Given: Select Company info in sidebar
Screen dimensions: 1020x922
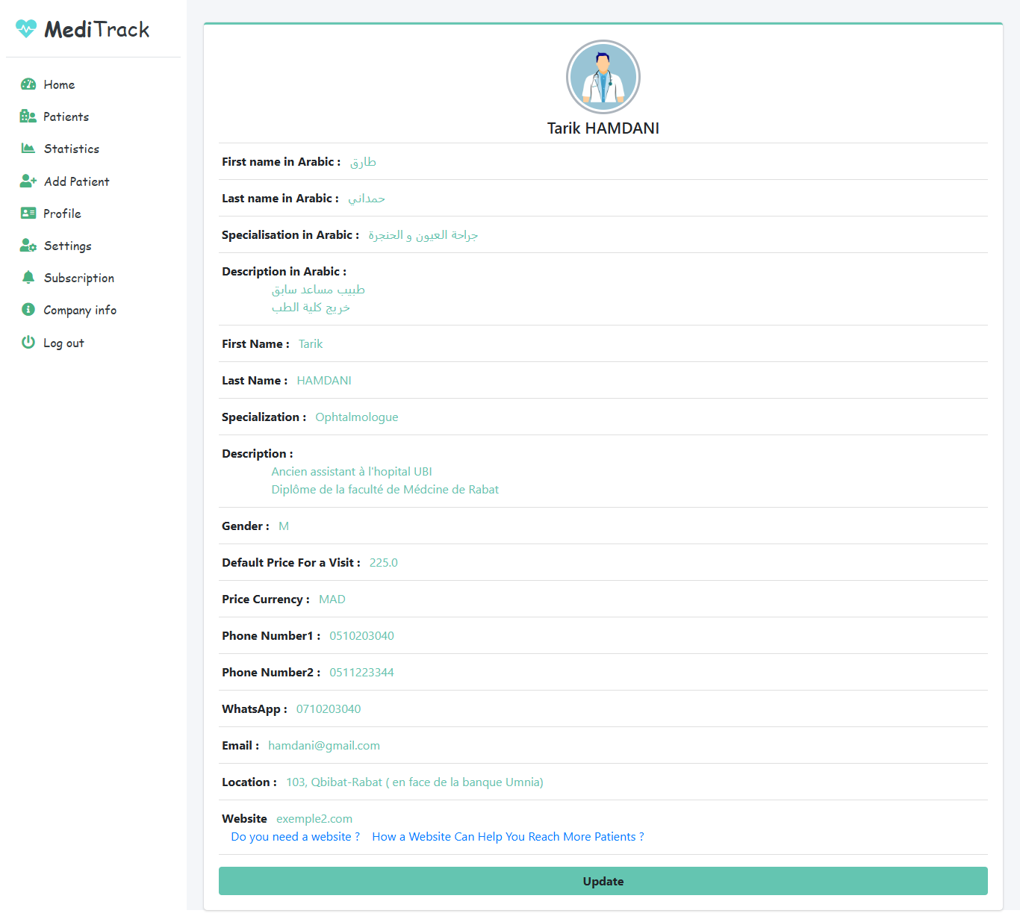Looking at the screenshot, I should (80, 310).
